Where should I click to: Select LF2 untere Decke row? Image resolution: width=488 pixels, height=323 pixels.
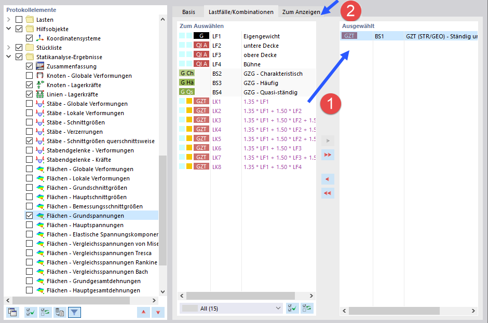(247, 46)
